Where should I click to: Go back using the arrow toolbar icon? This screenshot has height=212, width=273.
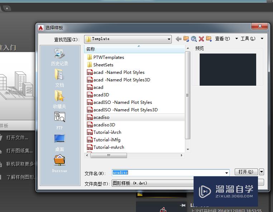pos(179,39)
